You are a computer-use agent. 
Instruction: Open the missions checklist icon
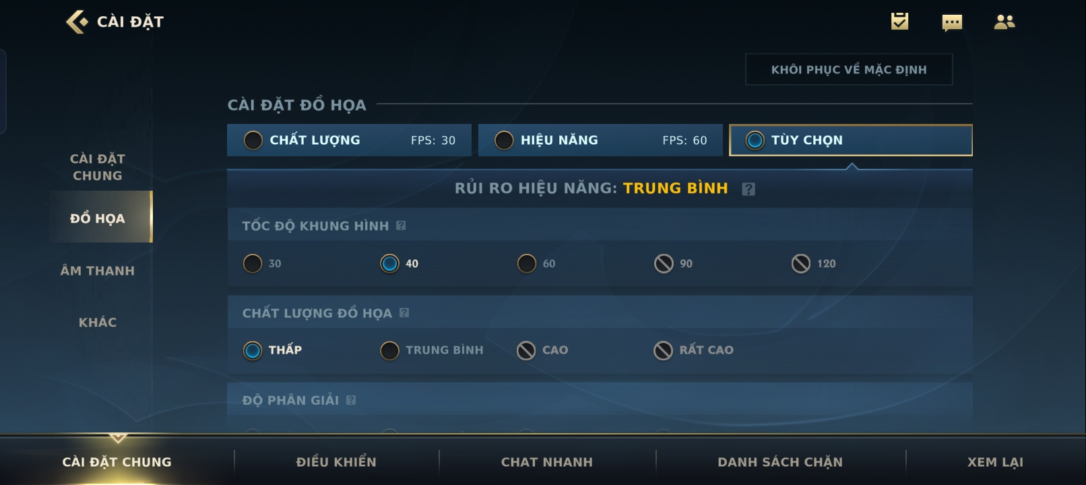click(899, 22)
